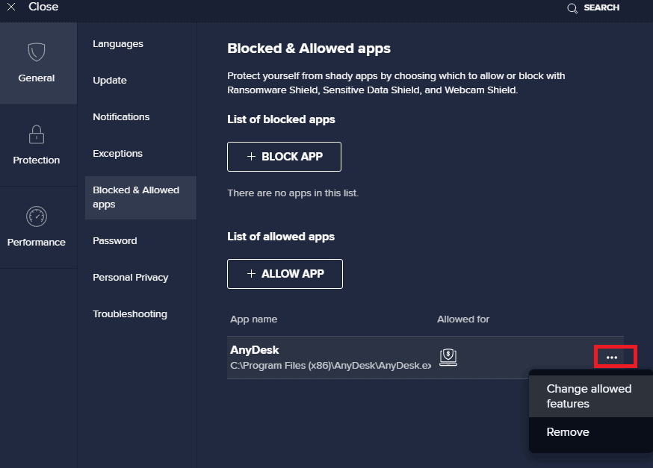Open Notifications settings
Screen dimensions: 653x468
point(121,117)
